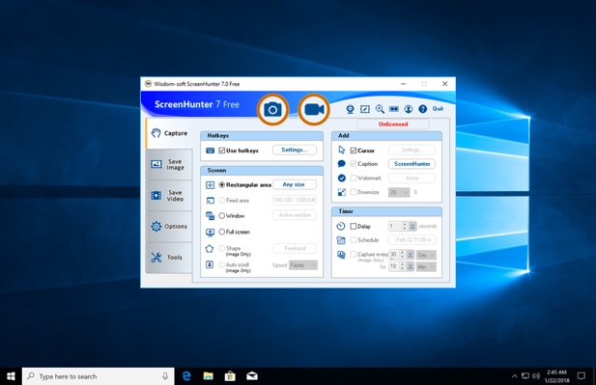Open the Min unit dropdown
596x385 pixels.
click(x=426, y=267)
